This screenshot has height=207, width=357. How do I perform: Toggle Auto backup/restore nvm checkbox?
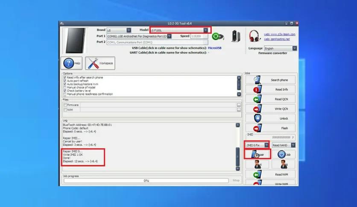[65, 84]
